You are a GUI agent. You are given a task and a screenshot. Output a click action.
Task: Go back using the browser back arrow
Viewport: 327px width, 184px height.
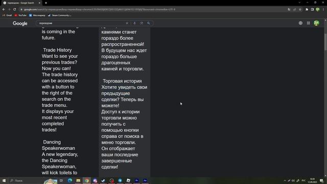[4, 9]
